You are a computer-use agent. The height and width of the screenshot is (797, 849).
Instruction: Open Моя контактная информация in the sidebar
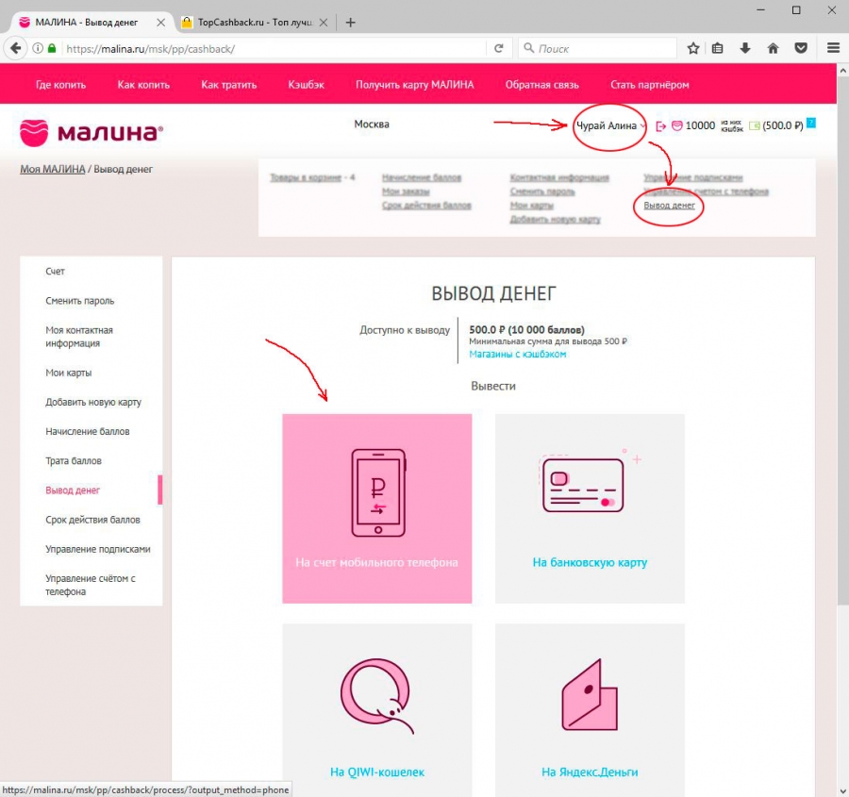[x=79, y=336]
